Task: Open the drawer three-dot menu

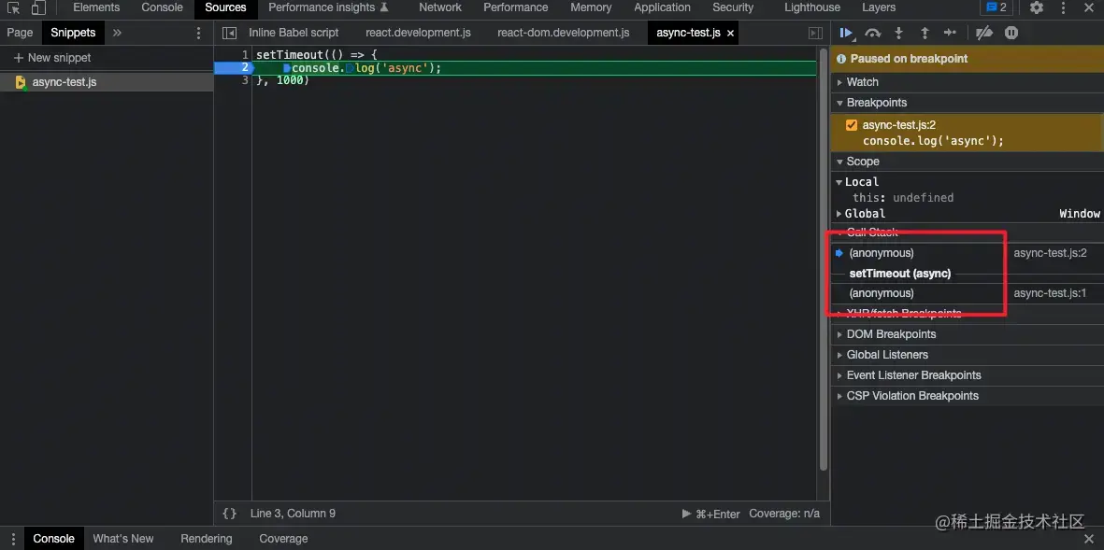Action: pyautogui.click(x=13, y=539)
